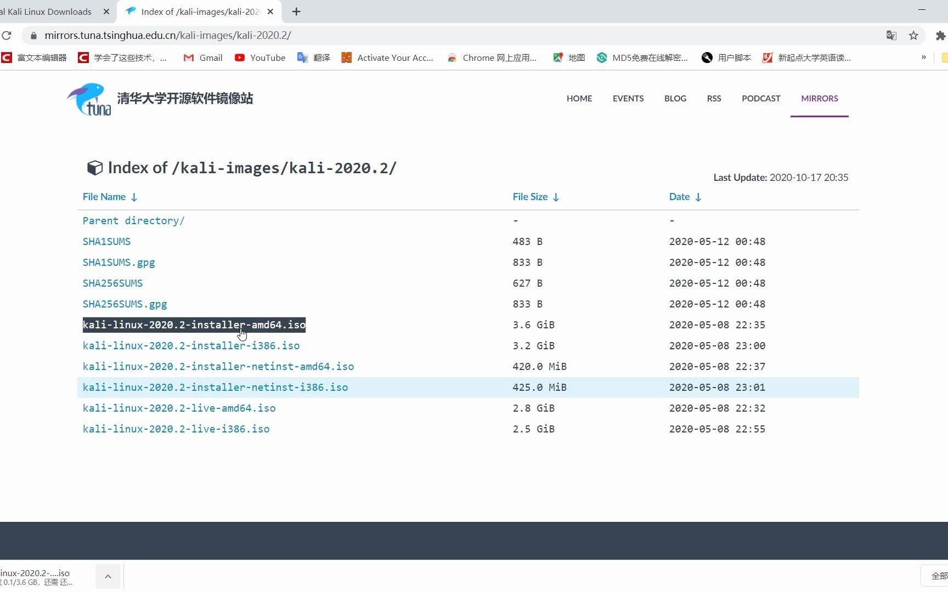Focus the address bar URL

[x=168, y=36]
